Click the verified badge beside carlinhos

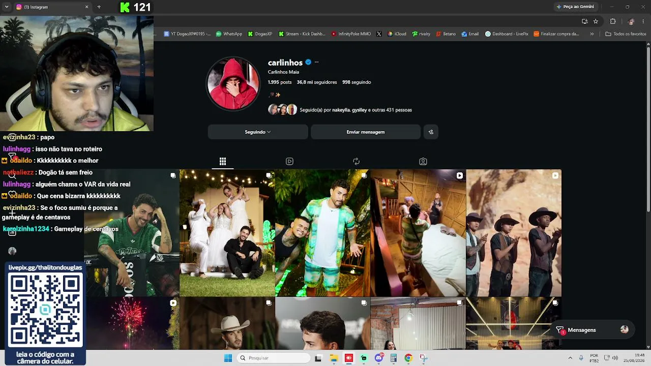coord(308,62)
